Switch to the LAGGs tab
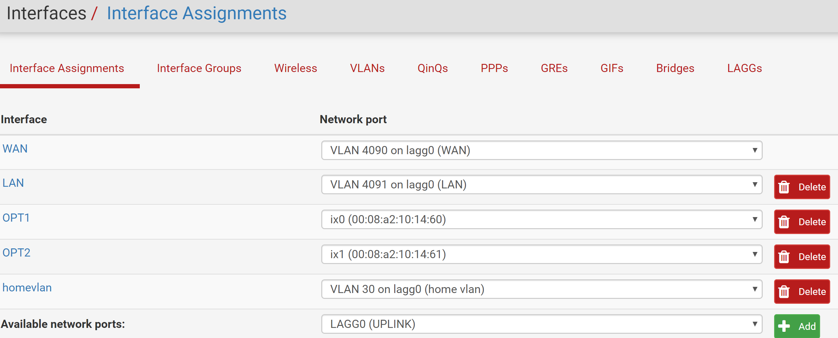 744,68
